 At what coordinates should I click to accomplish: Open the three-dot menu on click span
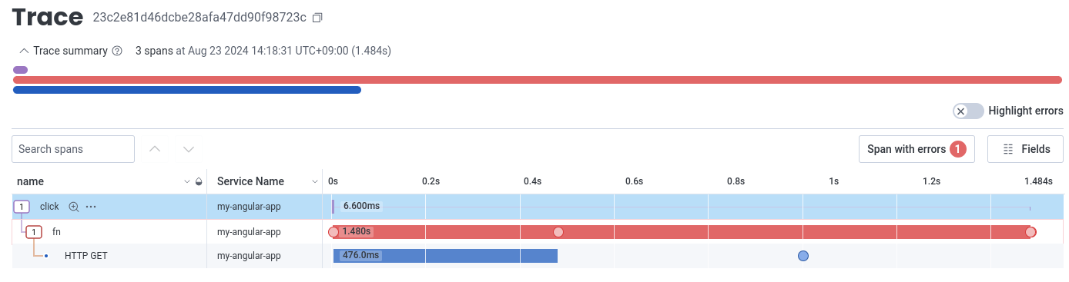(x=91, y=207)
